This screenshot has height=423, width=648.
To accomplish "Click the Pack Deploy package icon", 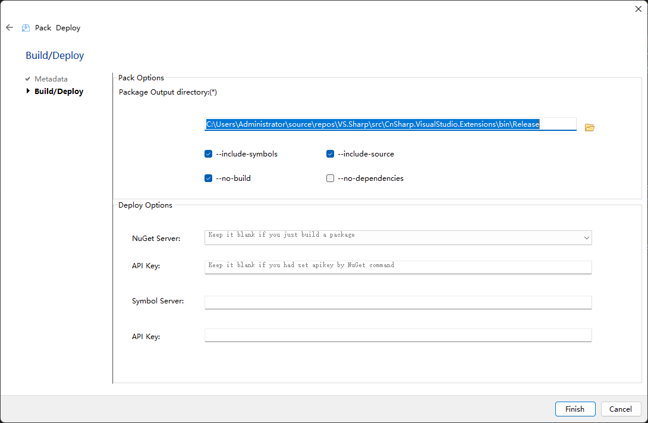I will [26, 28].
